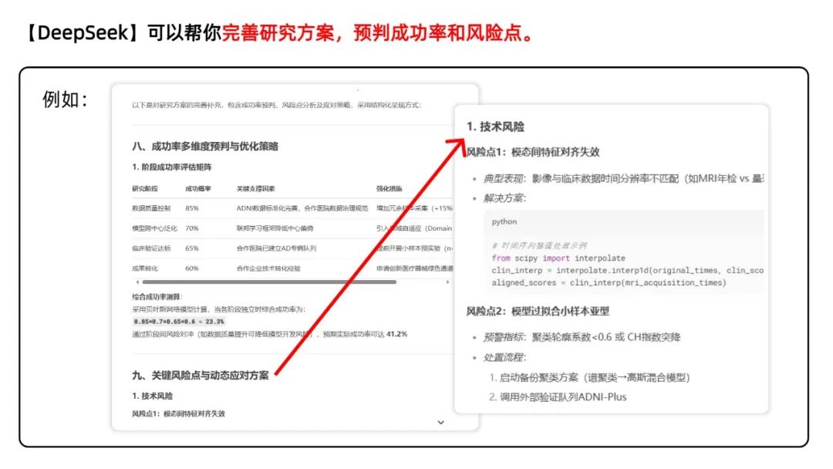Click the "aligned_scores" code line
Screen dimensions: 833x469
(x=609, y=283)
